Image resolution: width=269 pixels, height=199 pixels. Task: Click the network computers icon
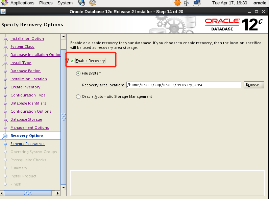tap(197, 3)
